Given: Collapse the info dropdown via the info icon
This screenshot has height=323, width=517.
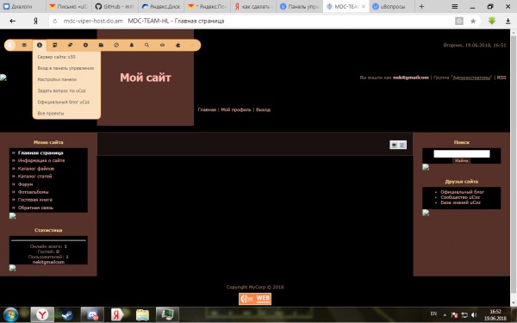Looking at the screenshot, I should 40,45.
